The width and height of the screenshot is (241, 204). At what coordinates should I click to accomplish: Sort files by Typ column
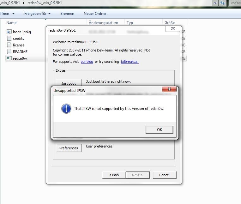click(130, 23)
